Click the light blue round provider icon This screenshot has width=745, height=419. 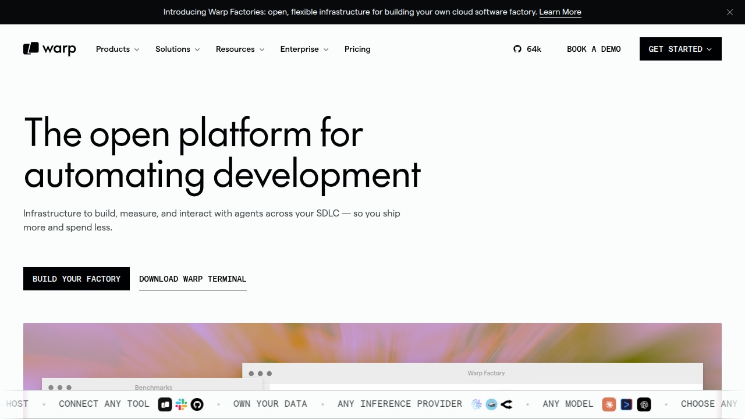pyautogui.click(x=492, y=404)
